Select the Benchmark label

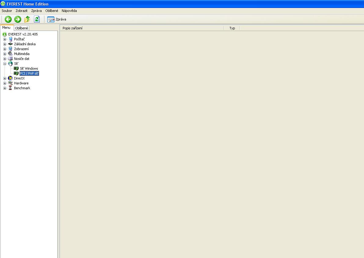point(22,88)
